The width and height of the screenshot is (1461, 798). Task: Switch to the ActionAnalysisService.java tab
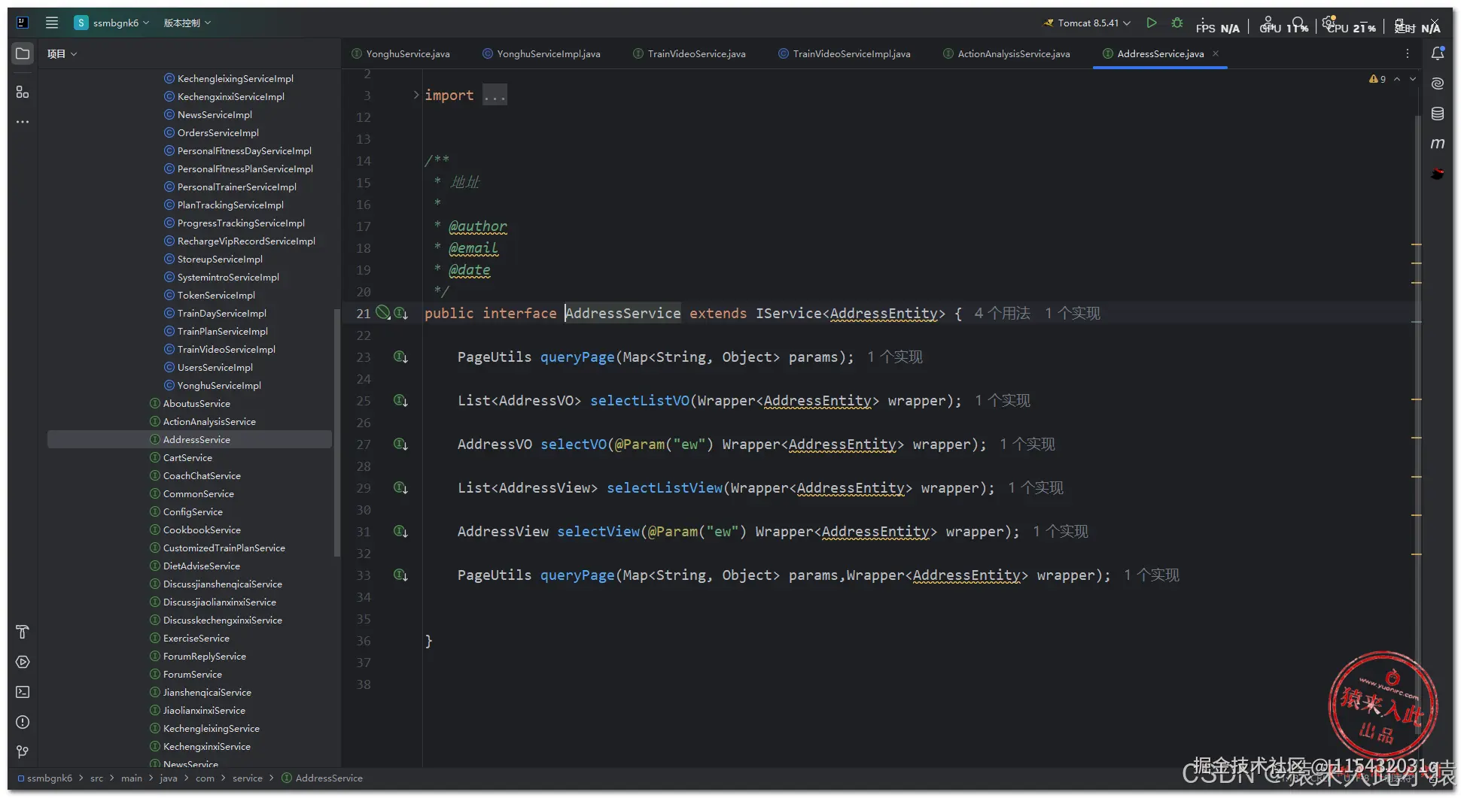[1006, 53]
